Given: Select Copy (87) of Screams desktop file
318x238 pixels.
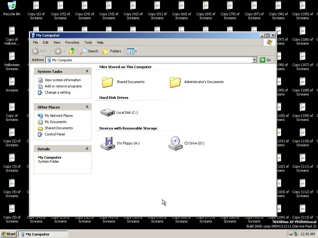Looking at the screenshot, I should coord(254,10).
